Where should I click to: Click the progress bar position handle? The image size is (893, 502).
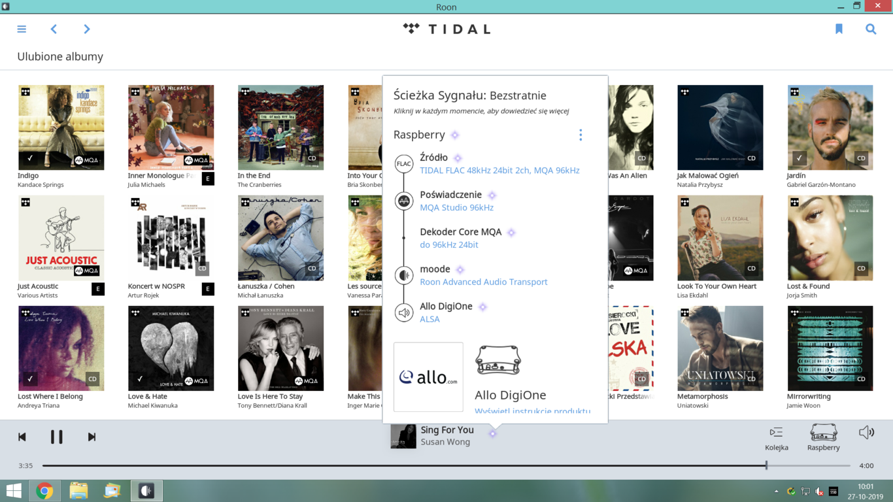click(x=766, y=465)
